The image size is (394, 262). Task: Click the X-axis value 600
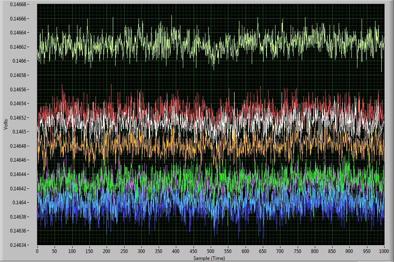point(245,251)
